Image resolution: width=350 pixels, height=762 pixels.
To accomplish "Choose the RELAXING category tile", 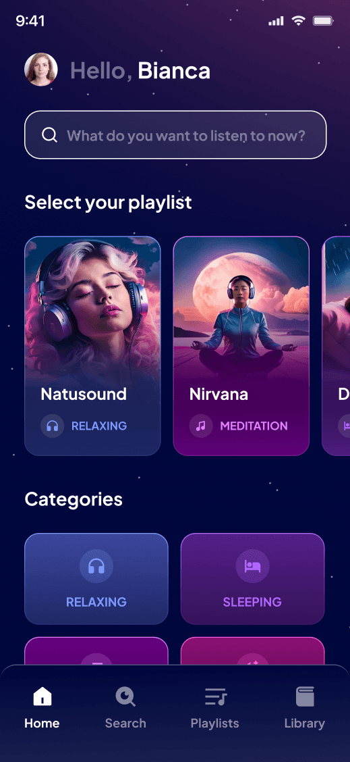I will click(96, 579).
